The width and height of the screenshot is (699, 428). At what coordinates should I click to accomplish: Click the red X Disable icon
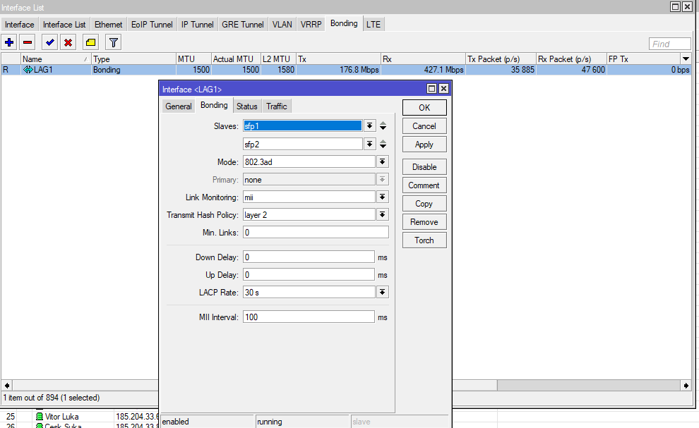(68, 42)
